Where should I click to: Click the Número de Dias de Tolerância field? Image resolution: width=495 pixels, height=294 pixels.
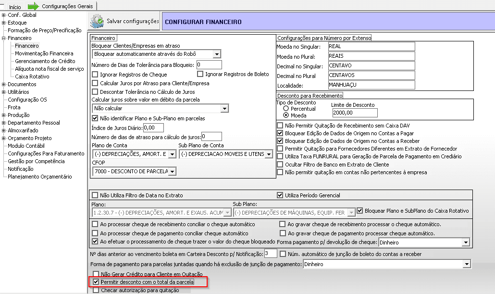[x=209, y=65]
